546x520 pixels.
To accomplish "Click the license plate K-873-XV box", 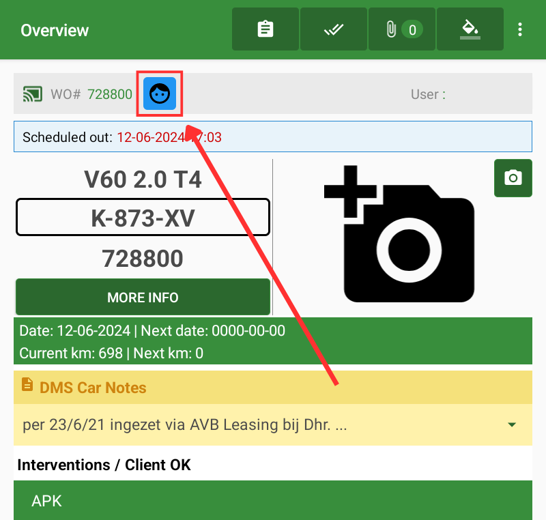I will click(143, 218).
